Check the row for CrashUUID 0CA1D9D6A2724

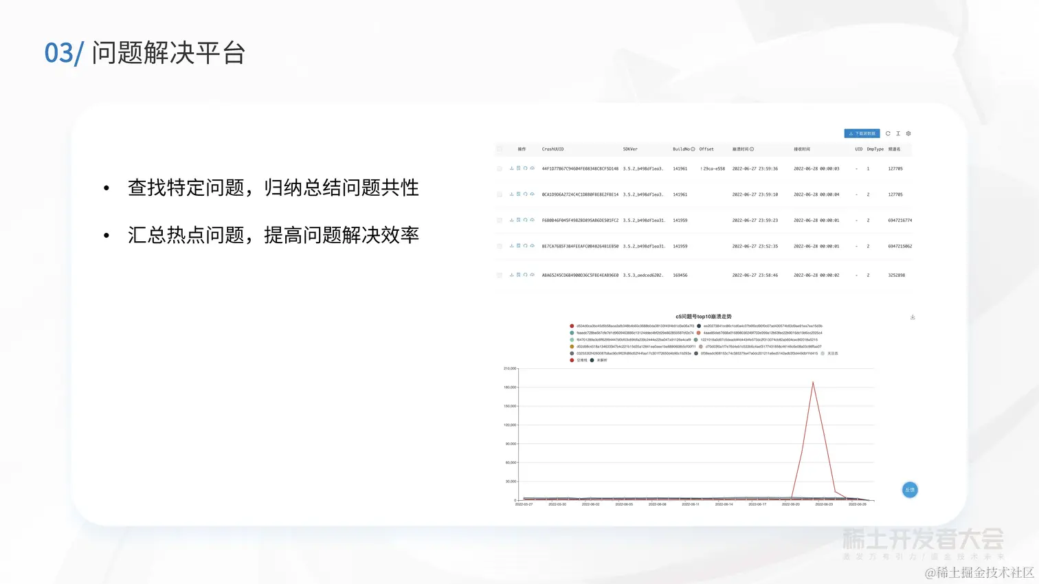(500, 194)
